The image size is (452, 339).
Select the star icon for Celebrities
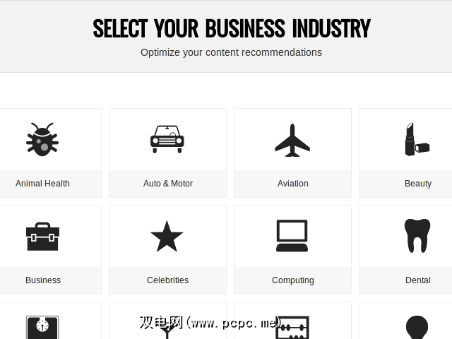coord(167,237)
